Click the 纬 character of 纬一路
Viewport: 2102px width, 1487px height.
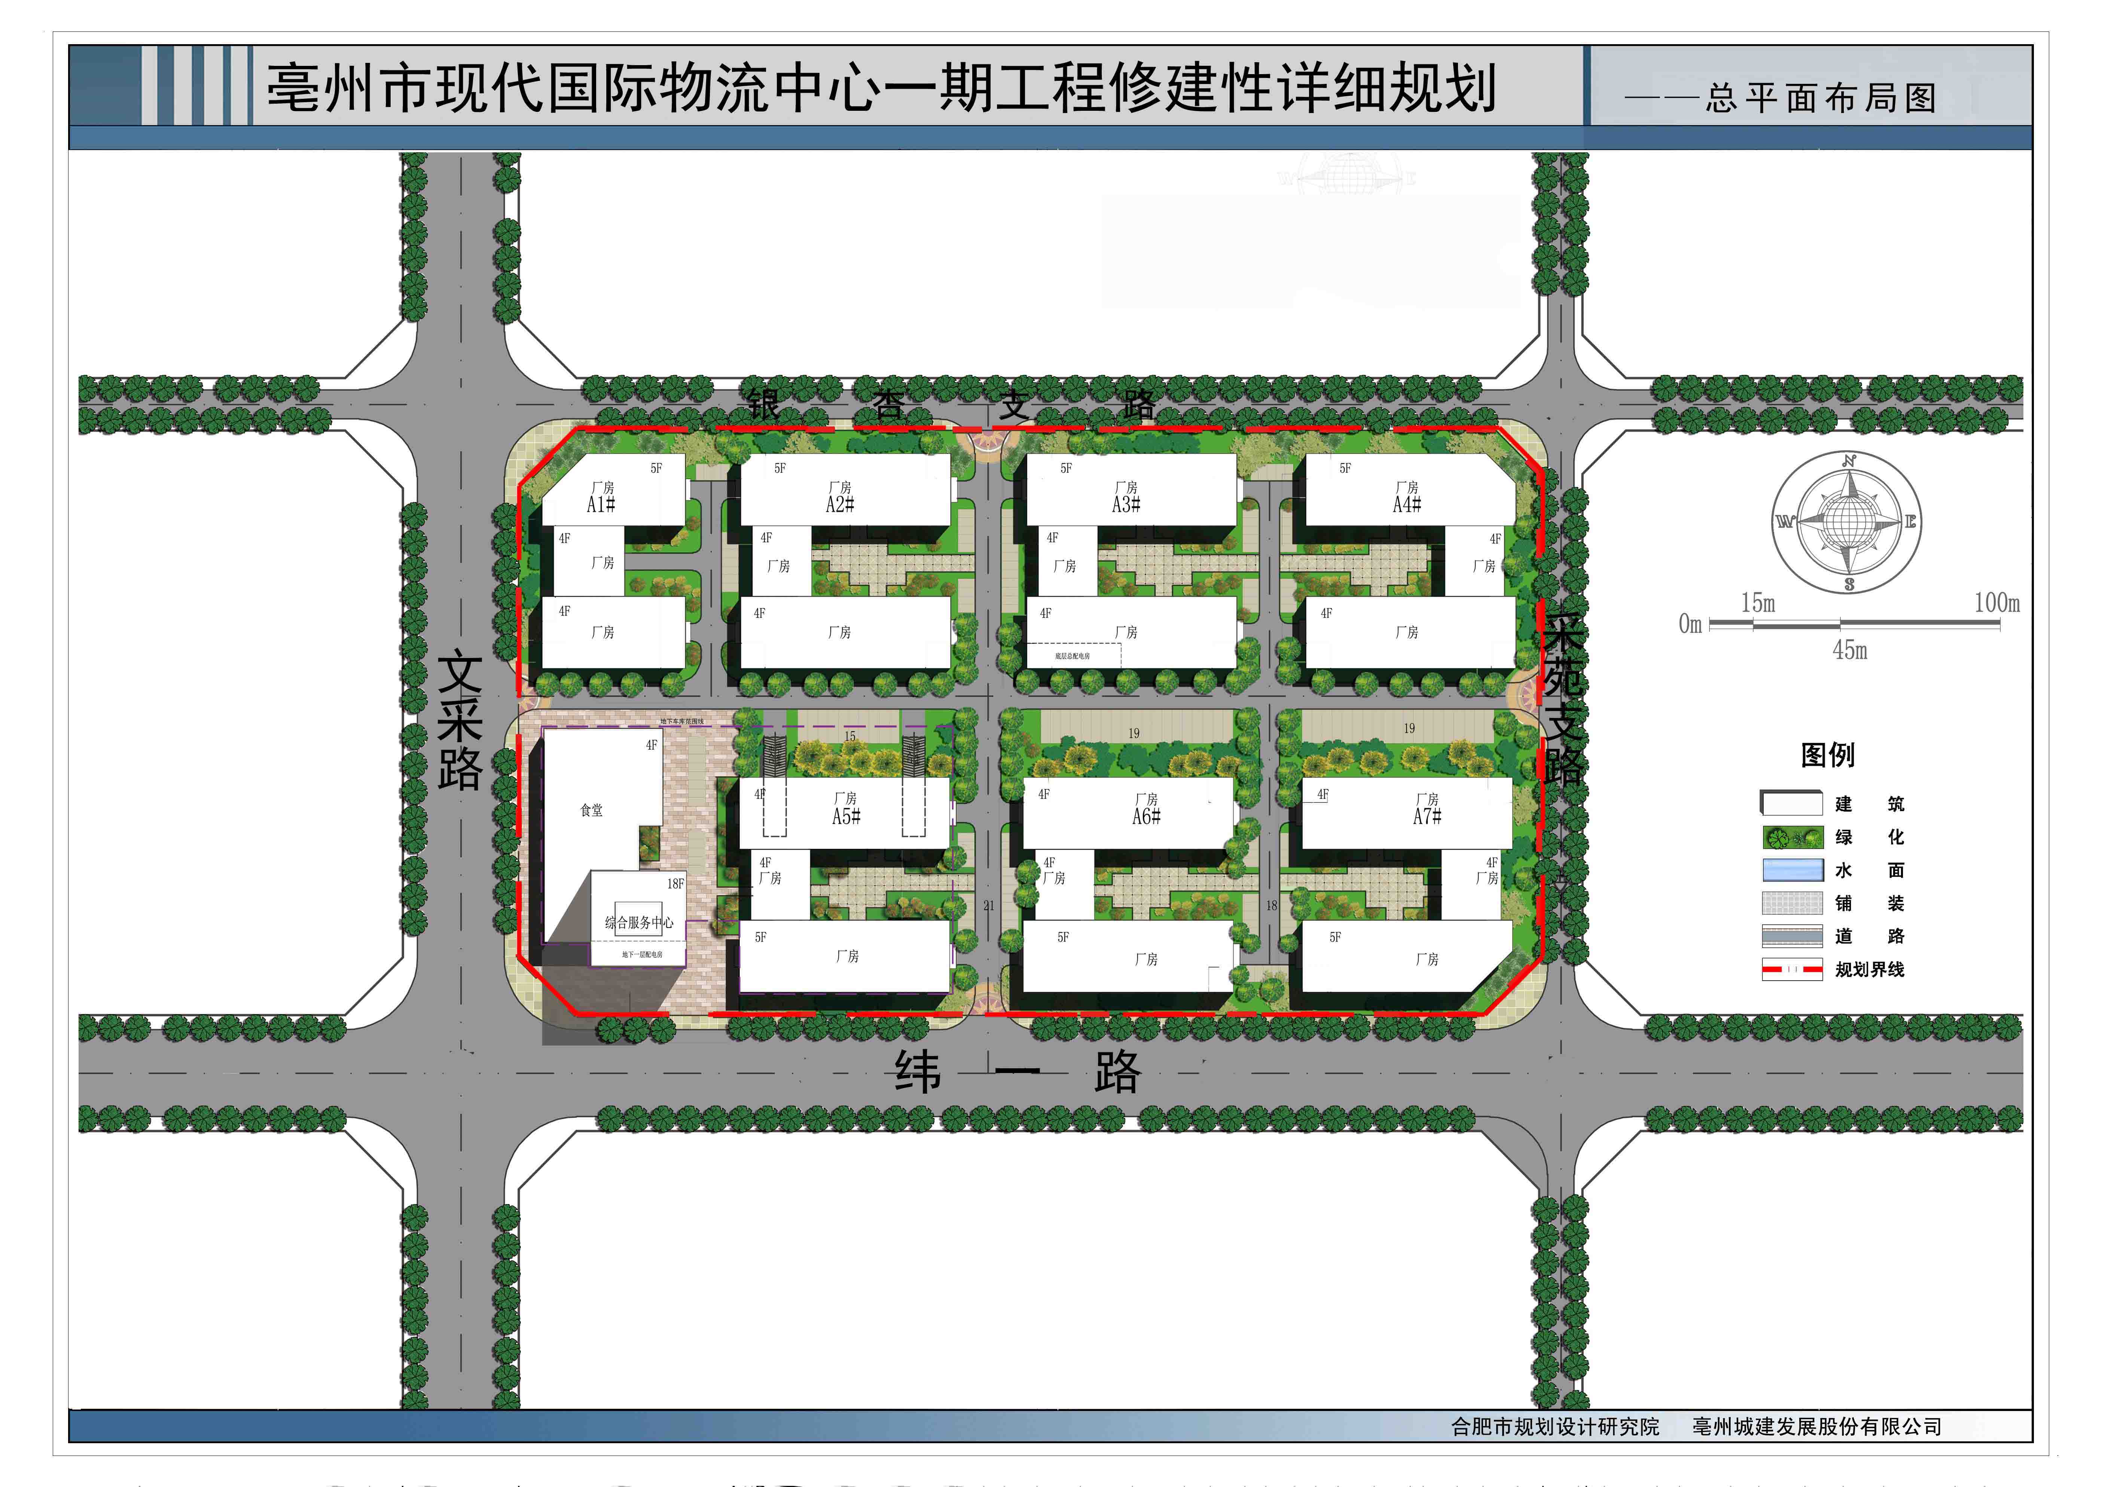(x=917, y=1072)
